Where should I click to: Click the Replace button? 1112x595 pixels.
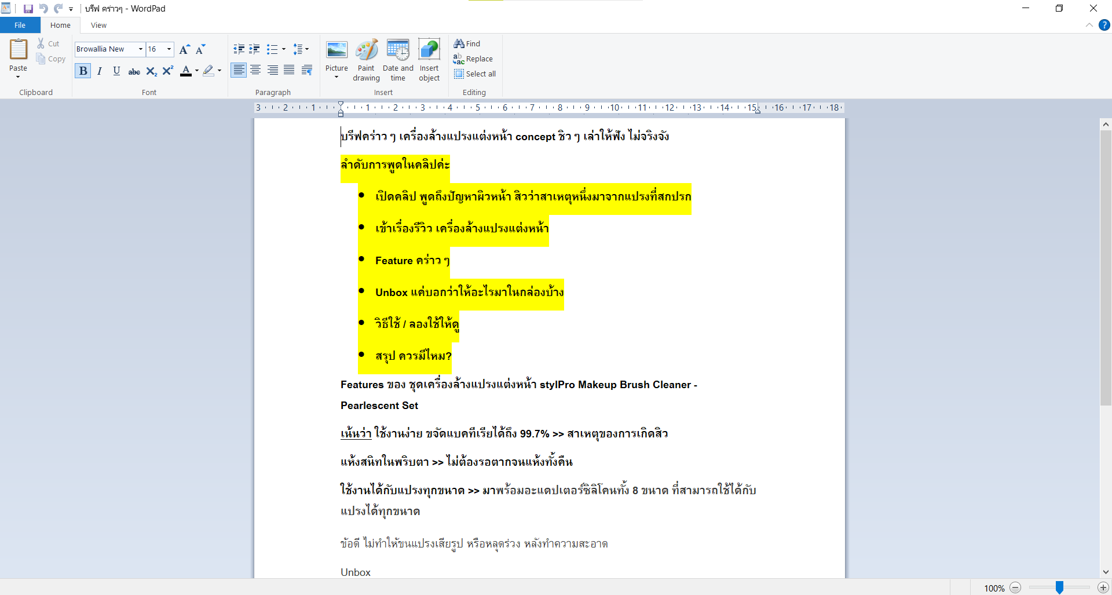(473, 59)
